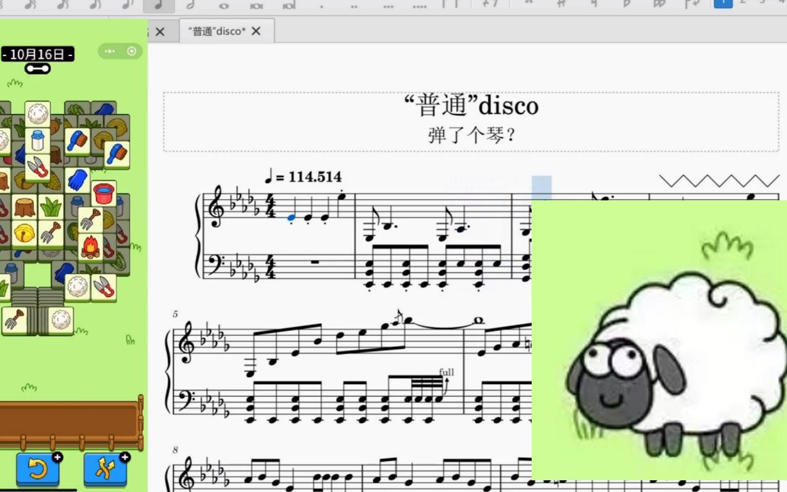Click the shuffle button in the game
This screenshot has width=787, height=492.
pyautogui.click(x=105, y=470)
